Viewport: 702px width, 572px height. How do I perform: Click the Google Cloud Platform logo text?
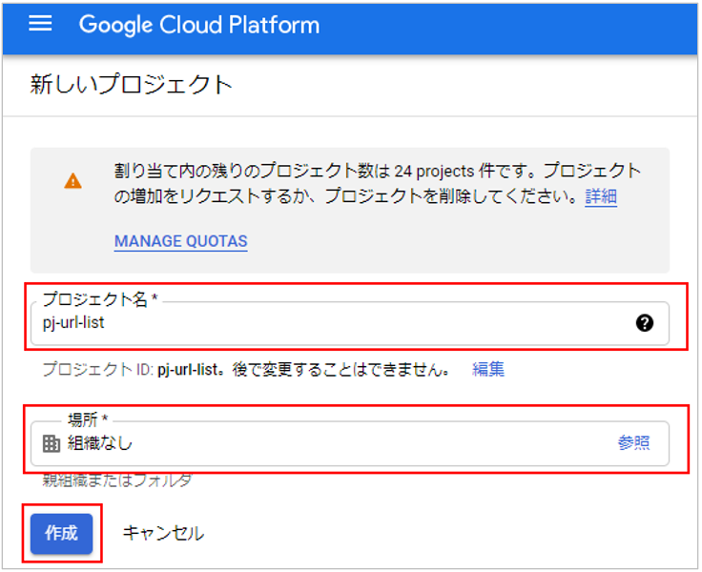tap(198, 25)
